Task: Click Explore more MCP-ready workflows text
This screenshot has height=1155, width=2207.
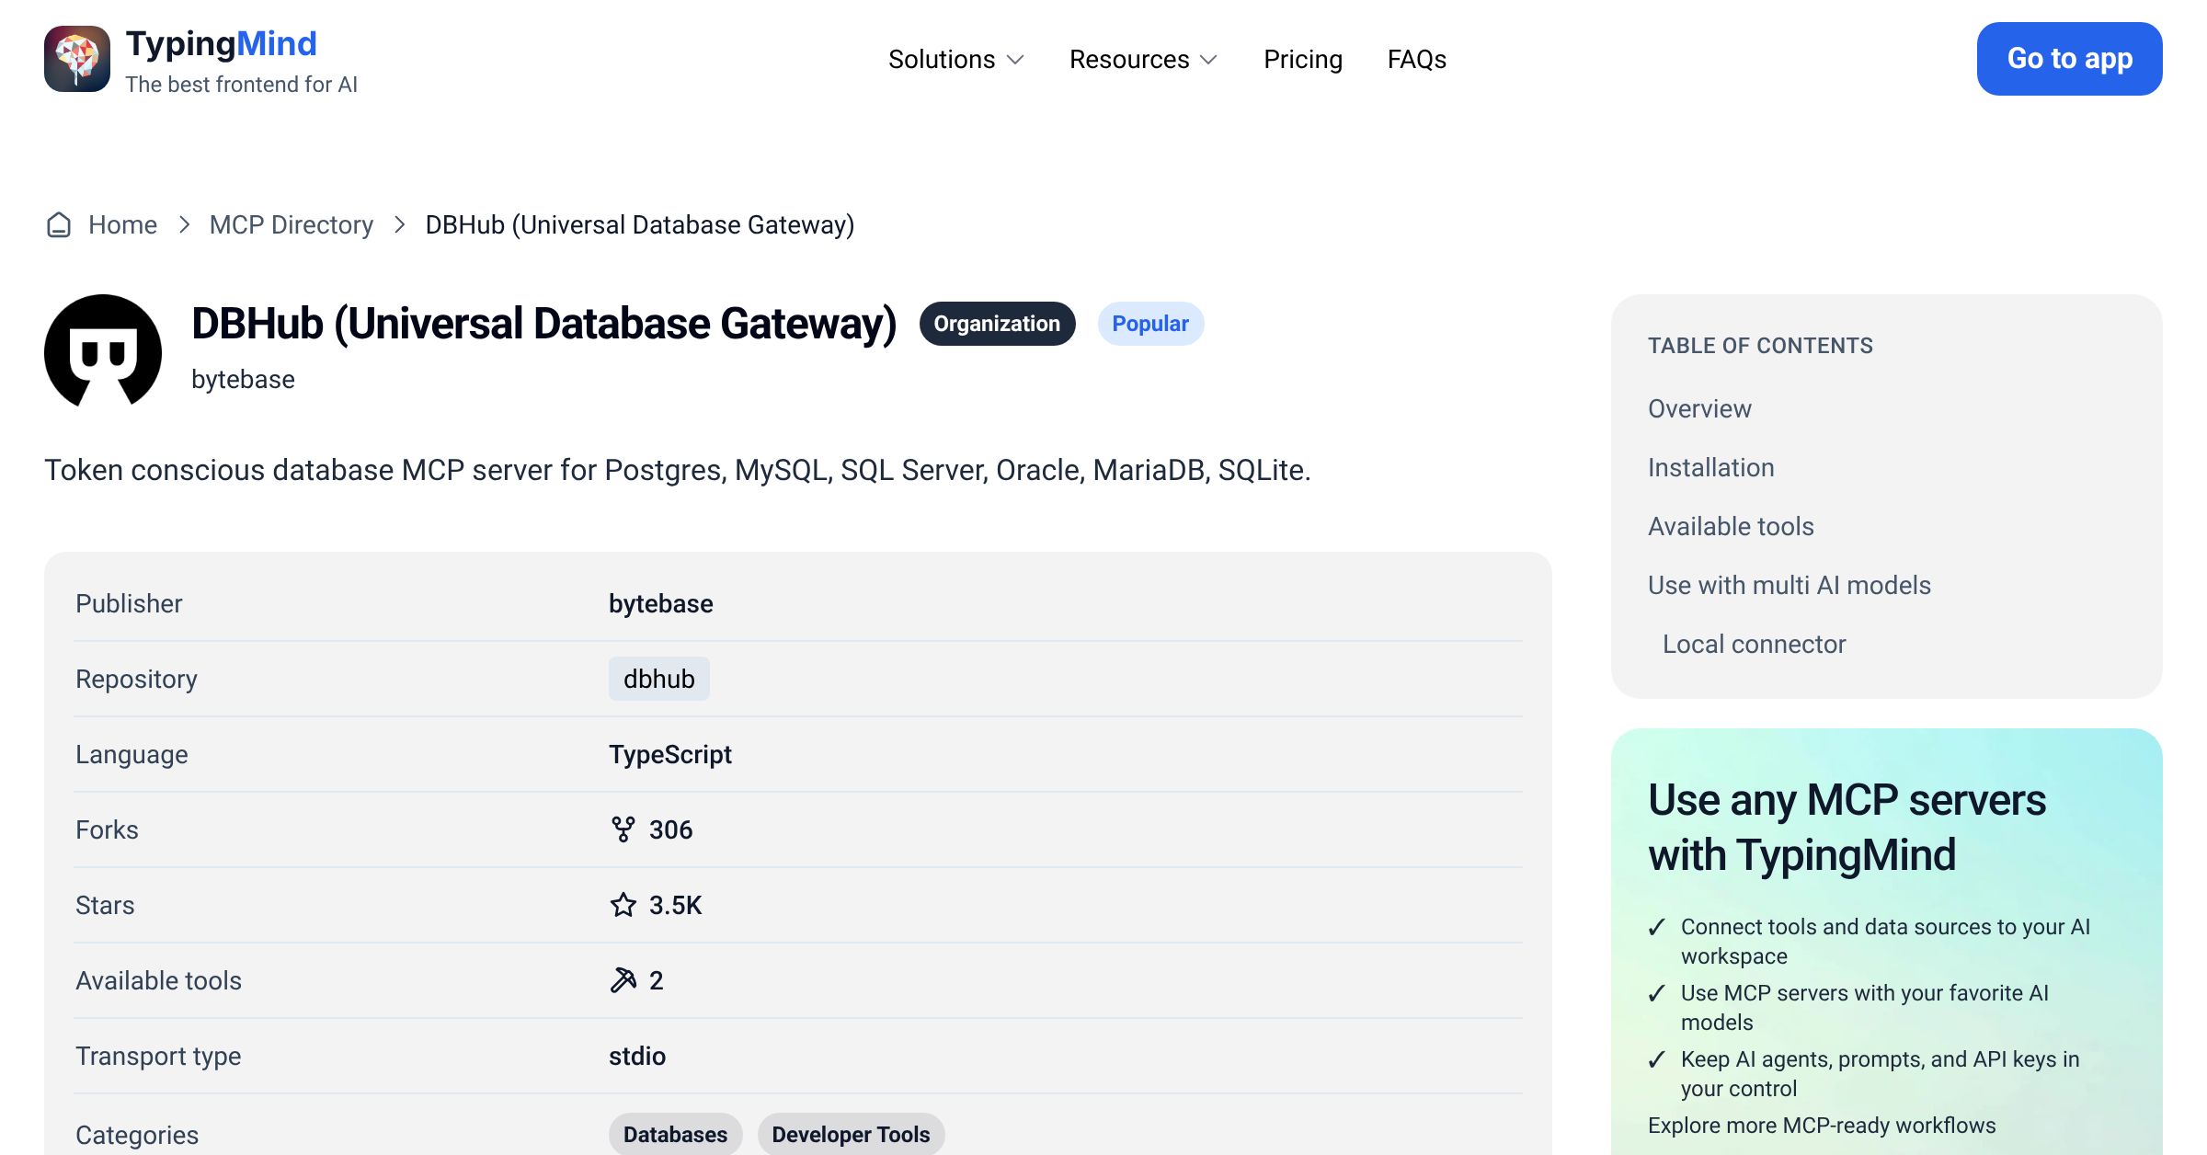Action: pos(1822,1126)
